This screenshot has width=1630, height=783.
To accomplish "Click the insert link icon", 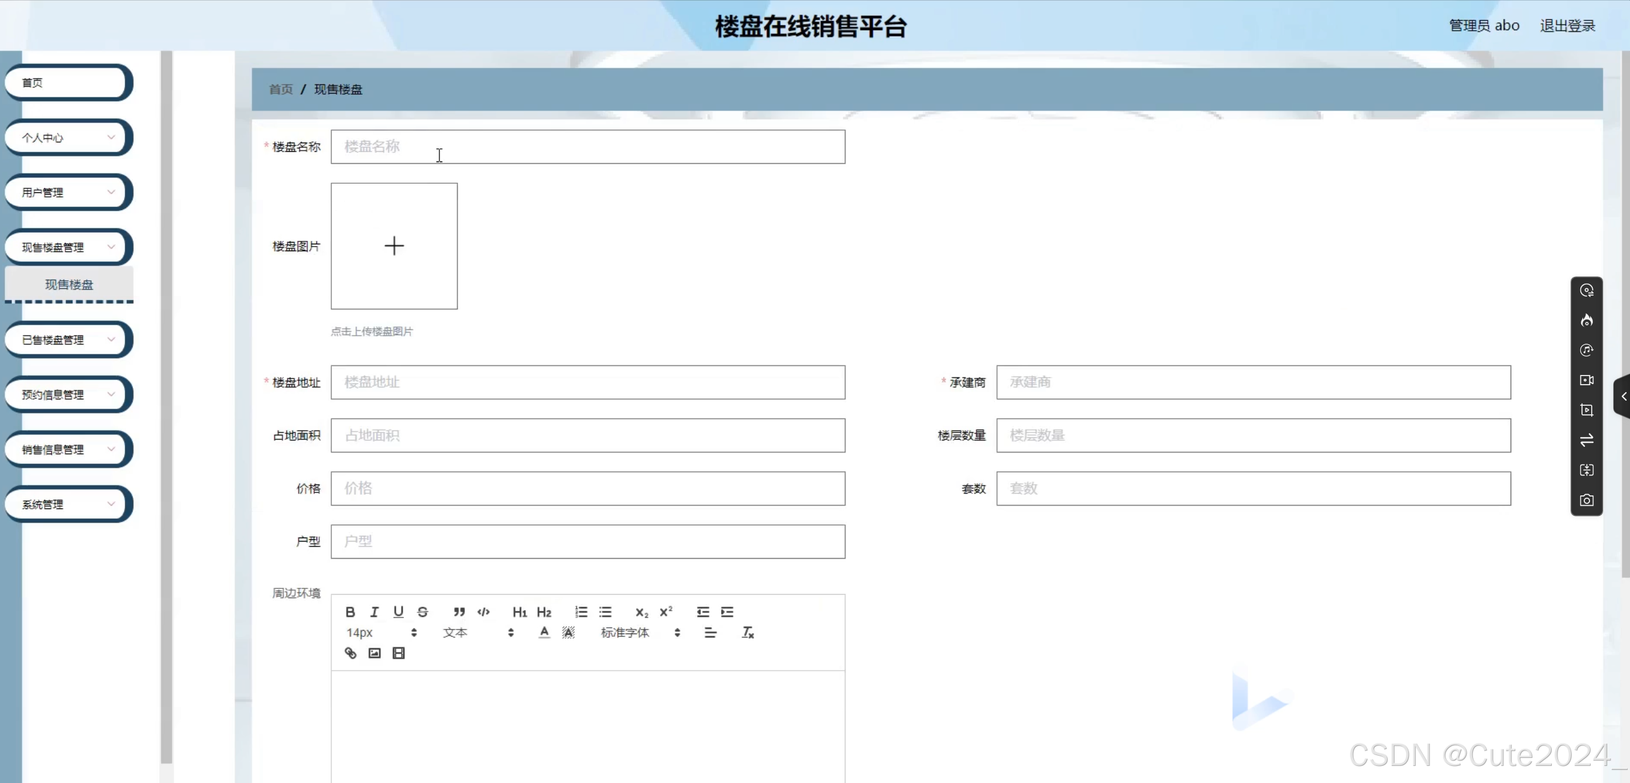I will tap(350, 653).
